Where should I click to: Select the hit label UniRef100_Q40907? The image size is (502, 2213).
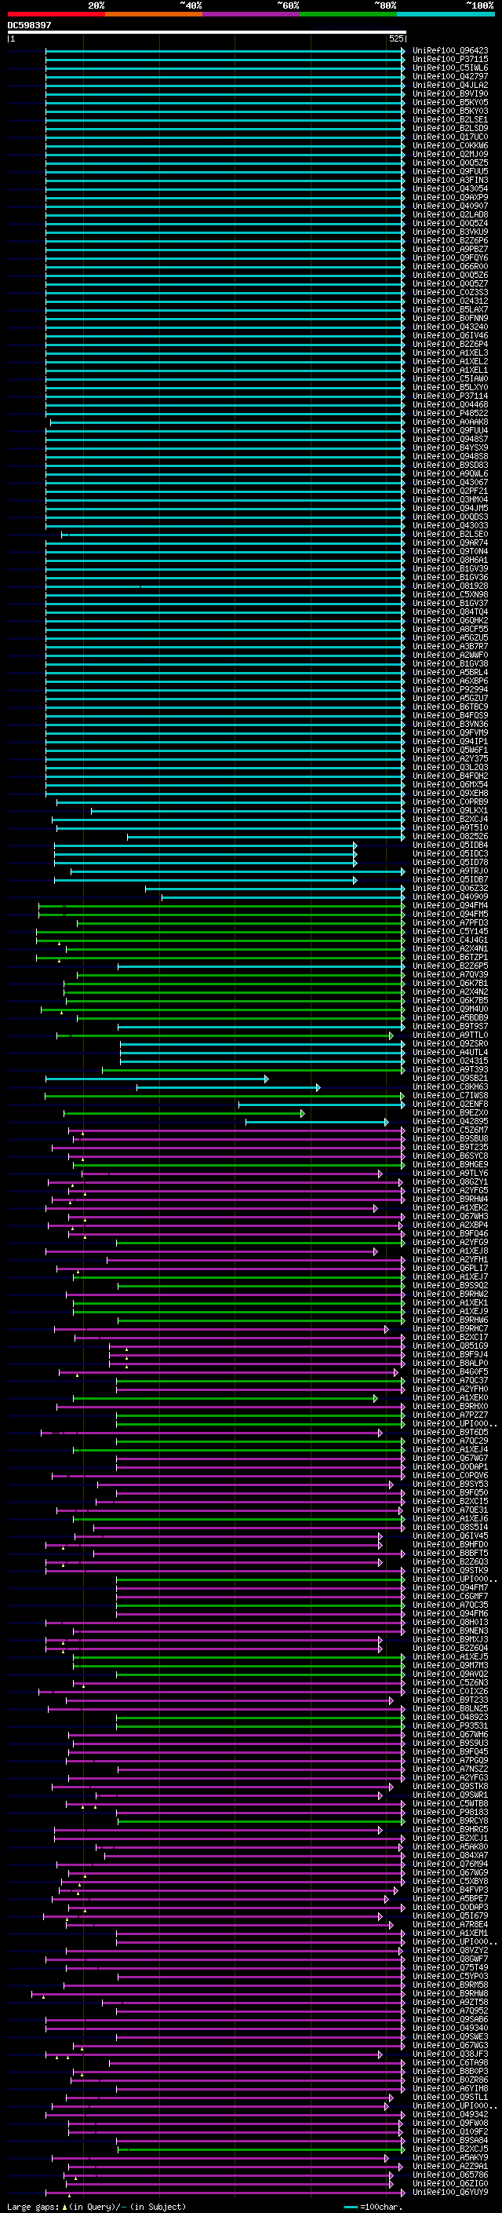[x=450, y=206]
